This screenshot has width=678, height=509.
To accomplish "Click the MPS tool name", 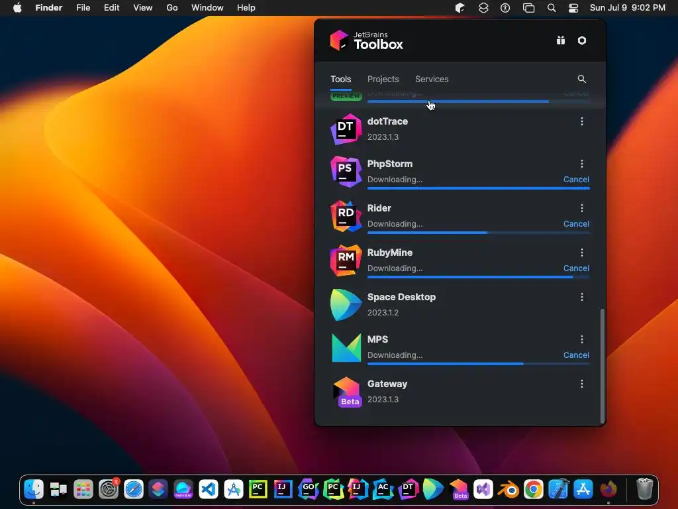I will 377,339.
